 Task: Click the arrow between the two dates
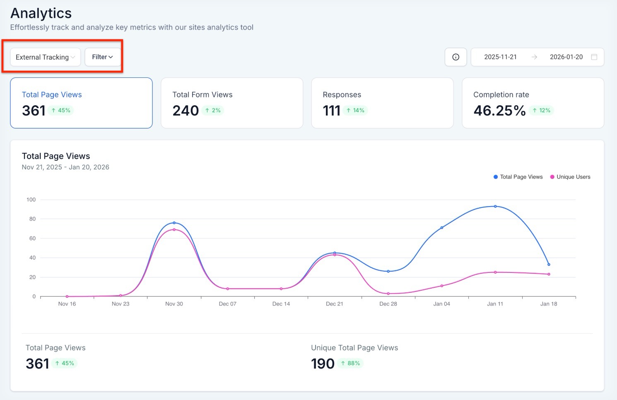pos(534,57)
